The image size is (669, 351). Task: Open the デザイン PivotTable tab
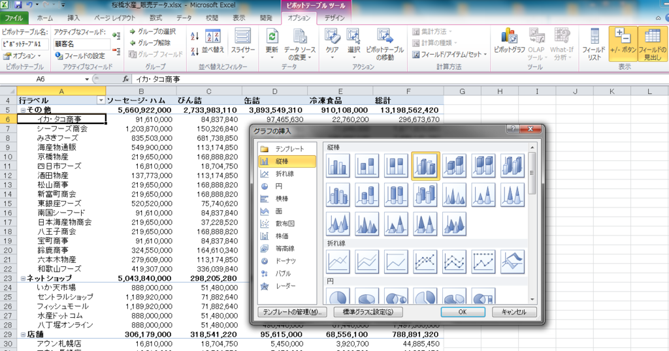click(x=334, y=18)
